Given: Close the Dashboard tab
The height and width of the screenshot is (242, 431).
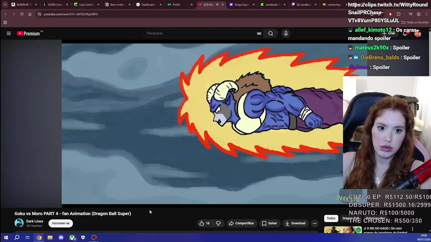Looking at the screenshot, I should coord(161,5).
